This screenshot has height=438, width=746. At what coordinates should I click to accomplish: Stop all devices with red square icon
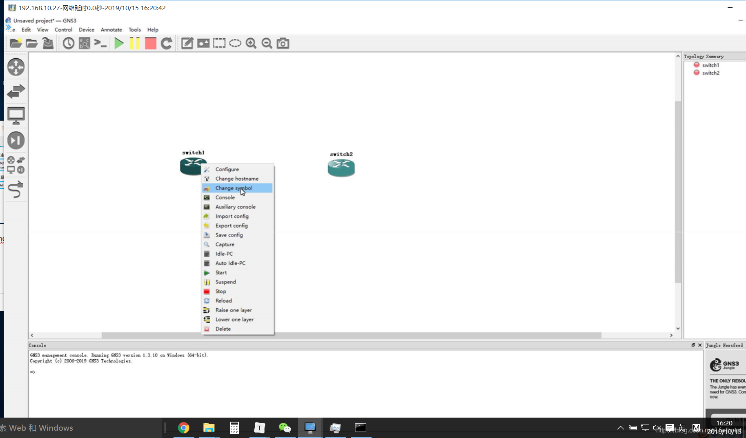(x=151, y=43)
